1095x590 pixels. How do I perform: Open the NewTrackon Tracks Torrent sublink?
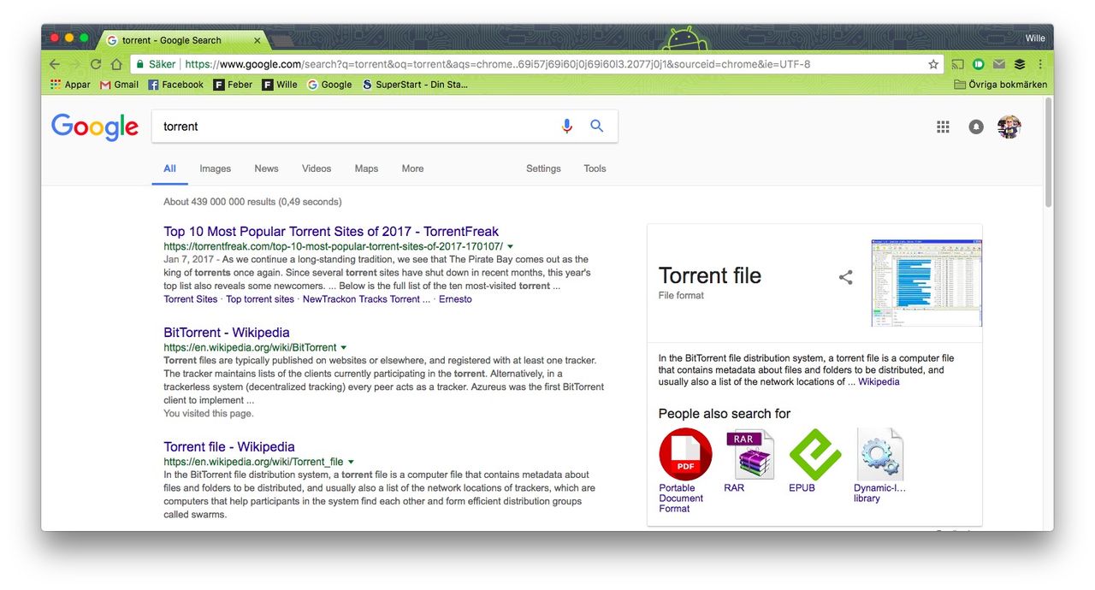(367, 299)
